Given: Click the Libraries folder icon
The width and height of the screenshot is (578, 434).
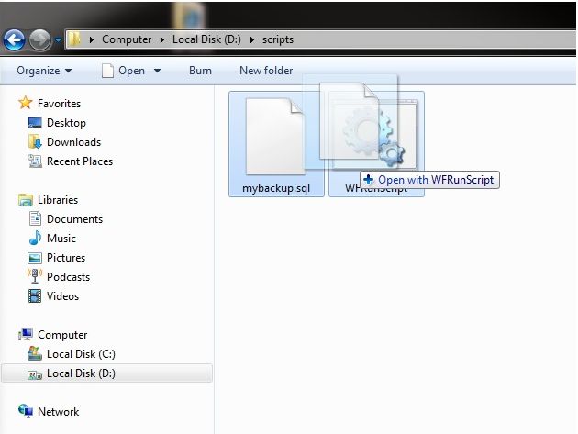Looking at the screenshot, I should point(26,200).
